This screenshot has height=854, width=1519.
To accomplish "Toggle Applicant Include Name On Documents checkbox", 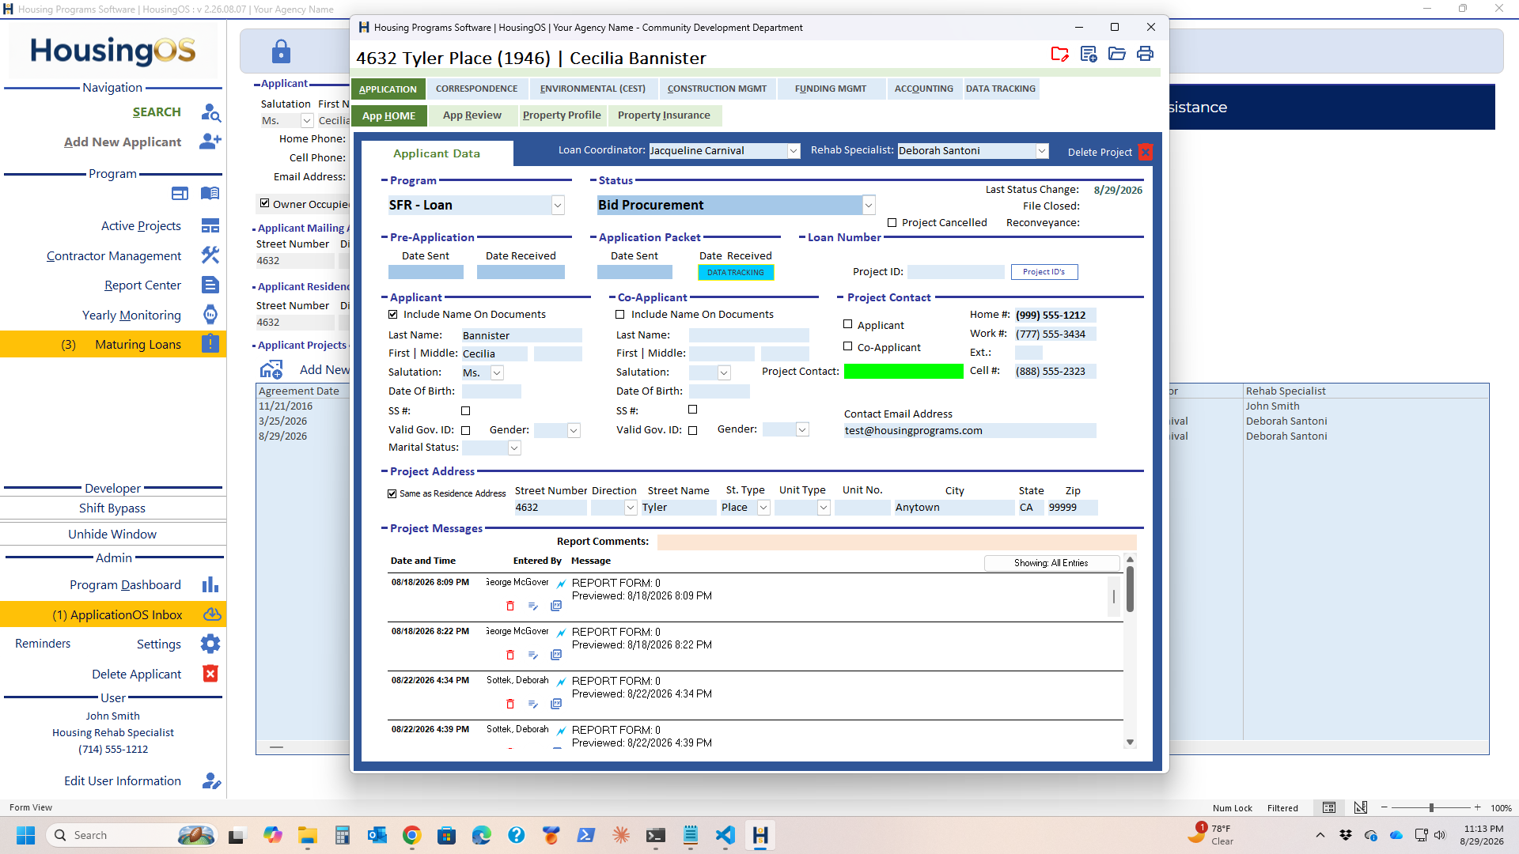I will [393, 315].
